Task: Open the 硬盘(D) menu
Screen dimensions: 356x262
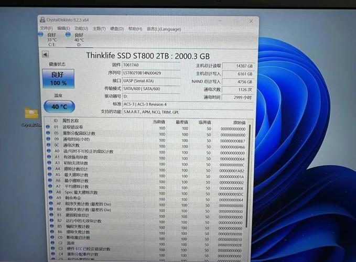Action: (x=116, y=29)
